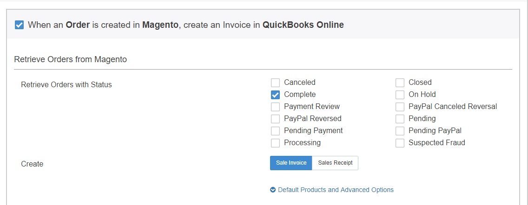
Task: Click the 'Create' field label
Action: coord(32,164)
